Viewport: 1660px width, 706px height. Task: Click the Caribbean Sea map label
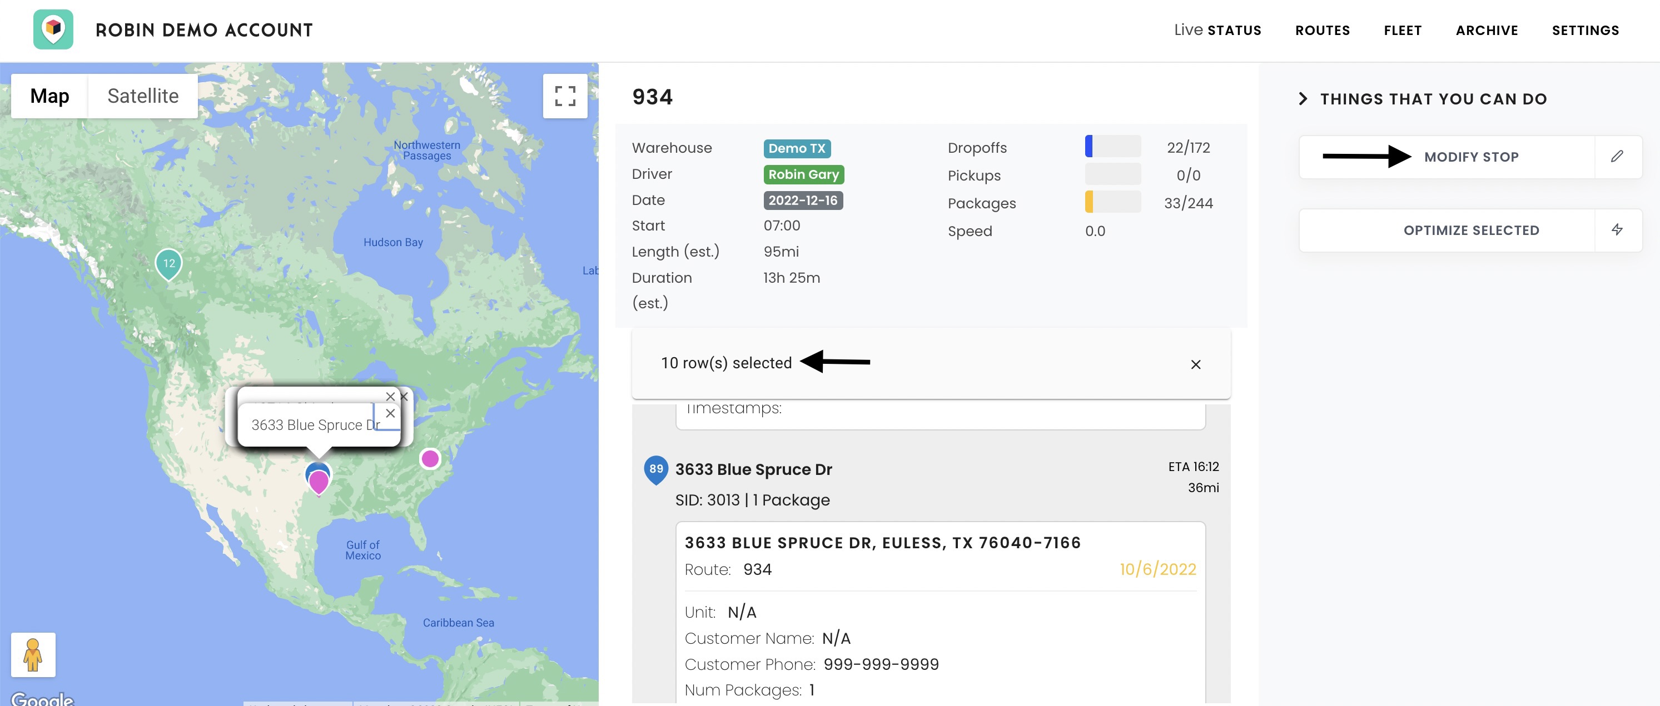458,623
